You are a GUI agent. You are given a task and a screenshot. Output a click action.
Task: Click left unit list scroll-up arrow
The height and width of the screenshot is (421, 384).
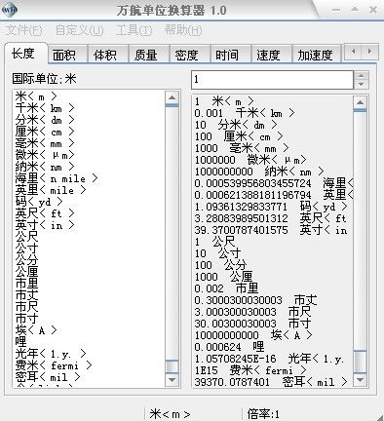pos(172,97)
